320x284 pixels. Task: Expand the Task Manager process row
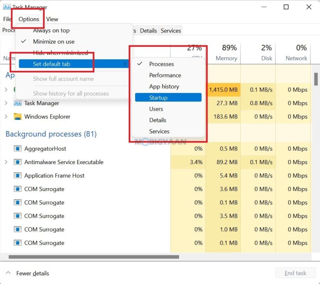pyautogui.click(x=6, y=103)
